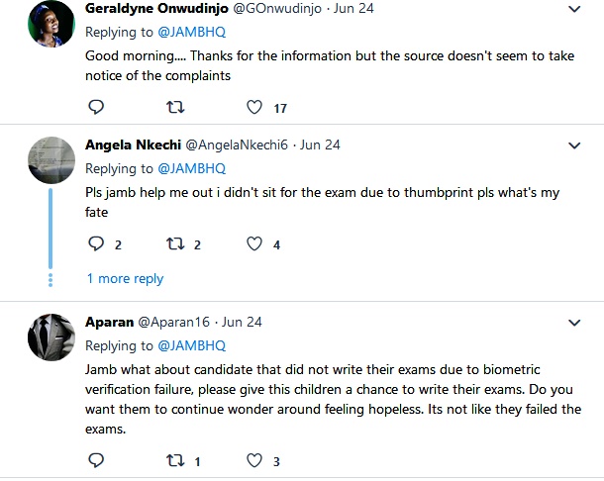604x481 pixels.
Task: Retweet Aparan's tweet
Action: [174, 460]
